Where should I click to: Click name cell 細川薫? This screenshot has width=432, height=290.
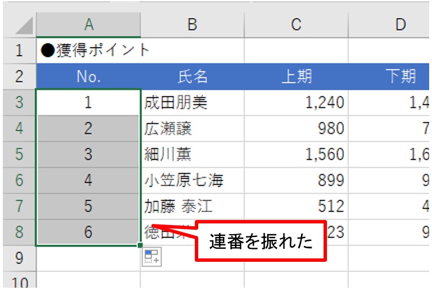193,155
